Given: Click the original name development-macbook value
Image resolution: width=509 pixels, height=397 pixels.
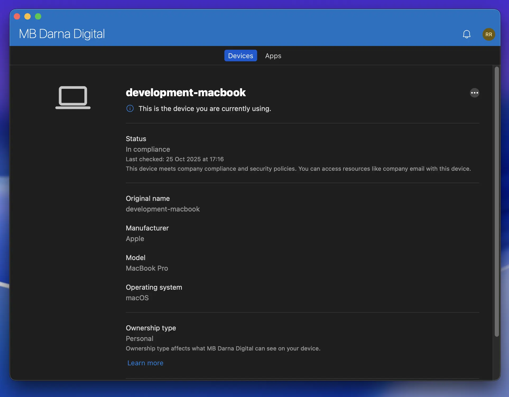Looking at the screenshot, I should 163,209.
